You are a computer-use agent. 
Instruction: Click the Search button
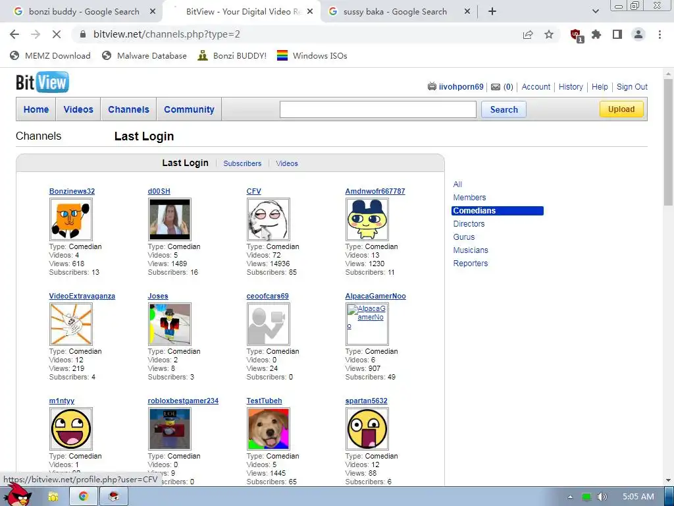click(x=504, y=109)
